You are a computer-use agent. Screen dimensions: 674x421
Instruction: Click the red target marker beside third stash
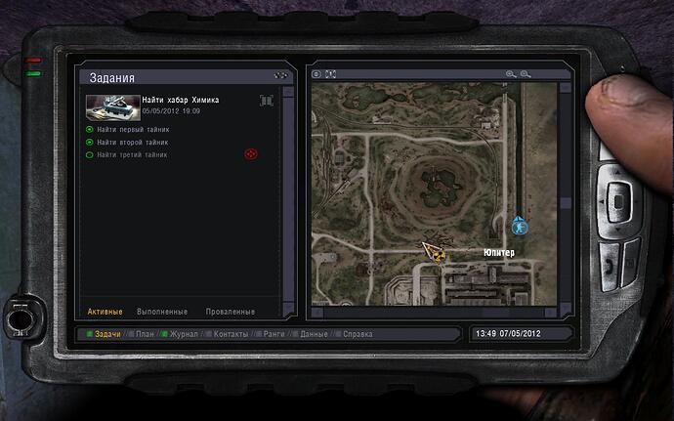[249, 154]
